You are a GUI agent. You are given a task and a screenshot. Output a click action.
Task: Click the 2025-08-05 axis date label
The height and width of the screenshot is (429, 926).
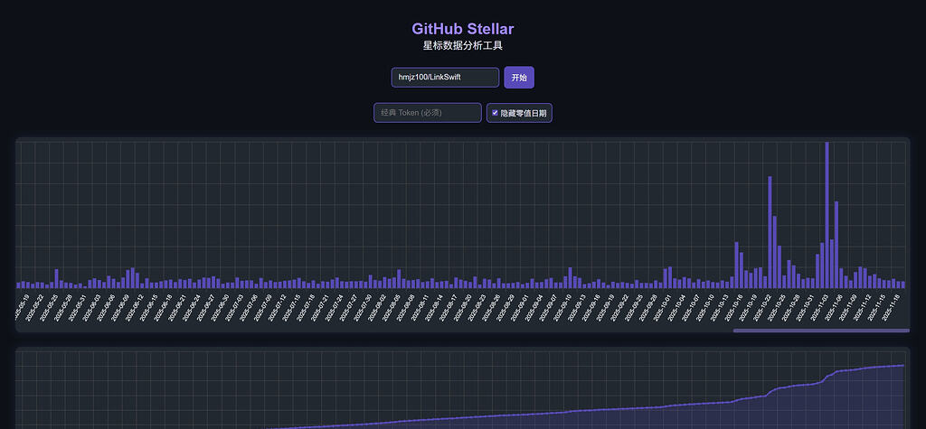tap(391, 307)
